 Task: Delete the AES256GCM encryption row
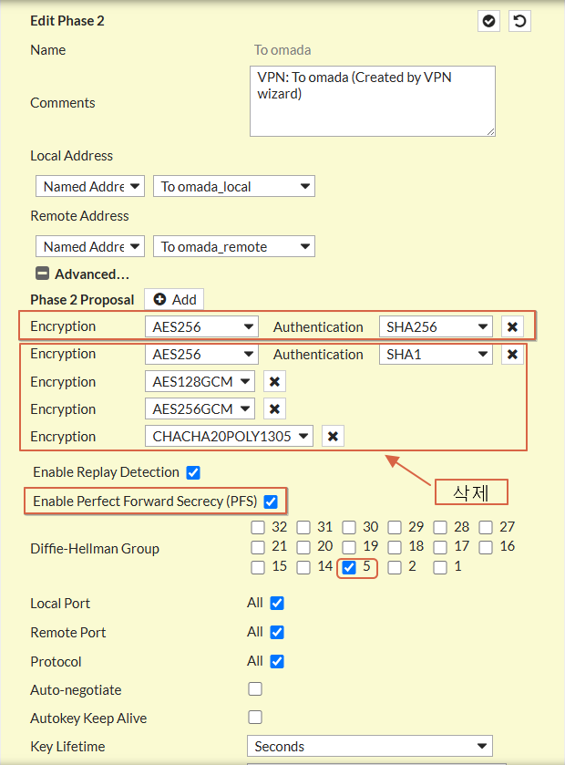274,408
